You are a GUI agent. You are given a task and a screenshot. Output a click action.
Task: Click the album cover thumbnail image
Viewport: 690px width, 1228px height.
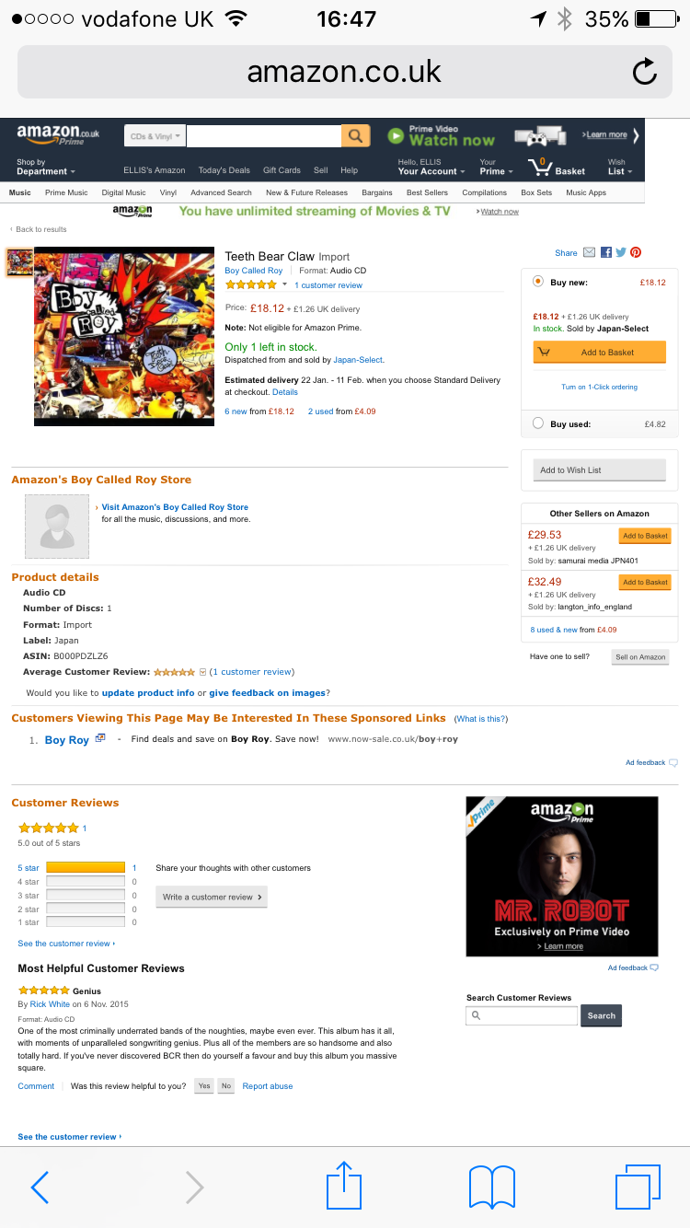(x=19, y=262)
